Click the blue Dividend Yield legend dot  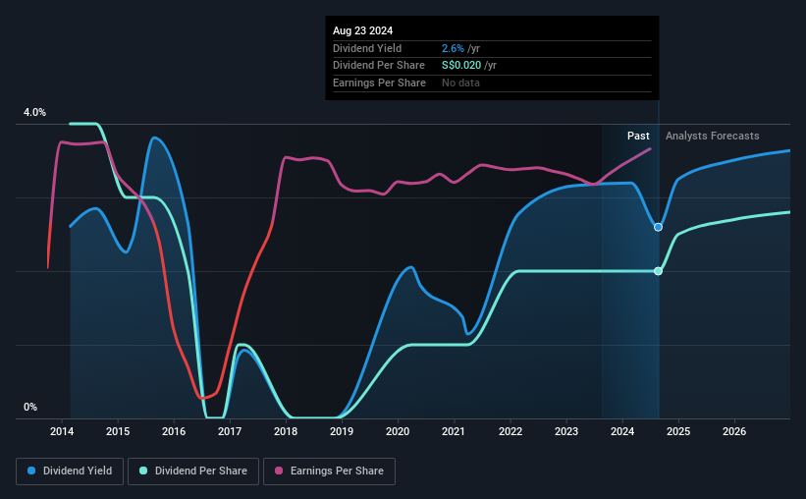coord(31,471)
